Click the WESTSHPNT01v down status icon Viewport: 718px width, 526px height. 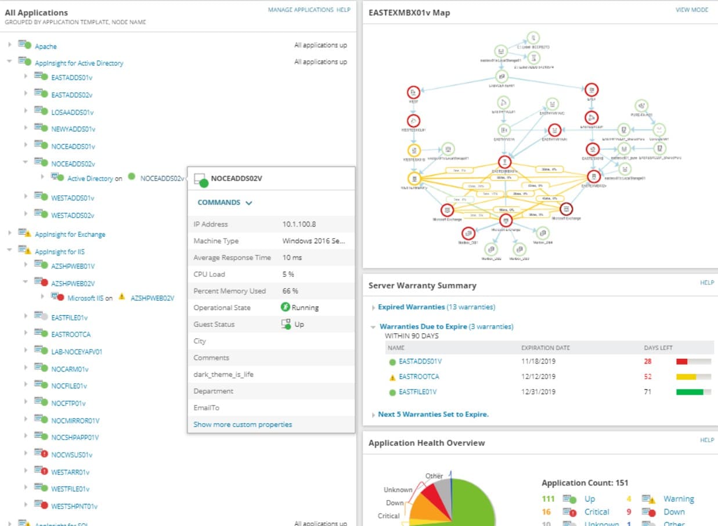coord(41,505)
